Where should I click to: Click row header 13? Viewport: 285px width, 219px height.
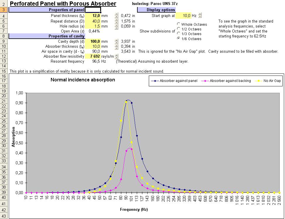click(4, 61)
